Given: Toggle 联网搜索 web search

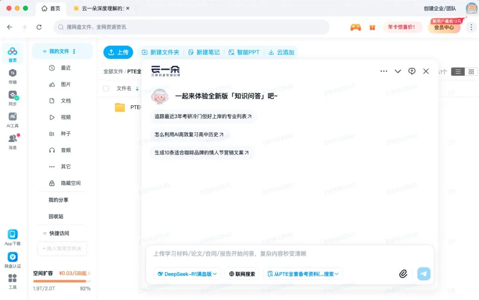Looking at the screenshot, I should (242, 274).
